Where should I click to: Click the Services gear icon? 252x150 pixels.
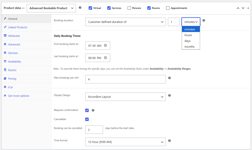point(5,53)
